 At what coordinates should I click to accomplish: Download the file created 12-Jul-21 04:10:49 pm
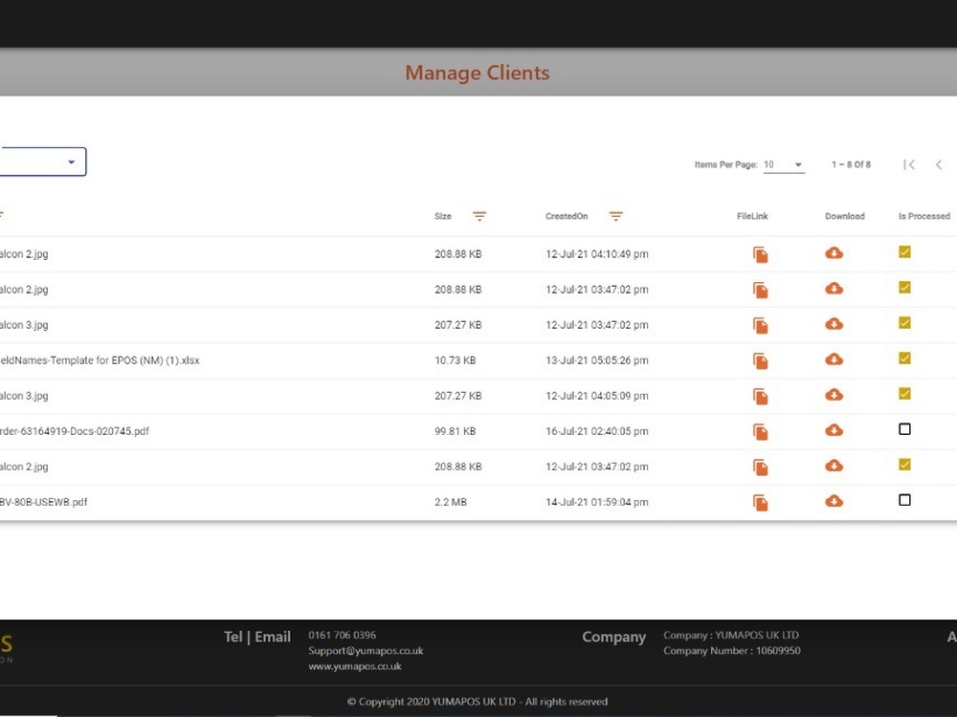[x=834, y=253]
